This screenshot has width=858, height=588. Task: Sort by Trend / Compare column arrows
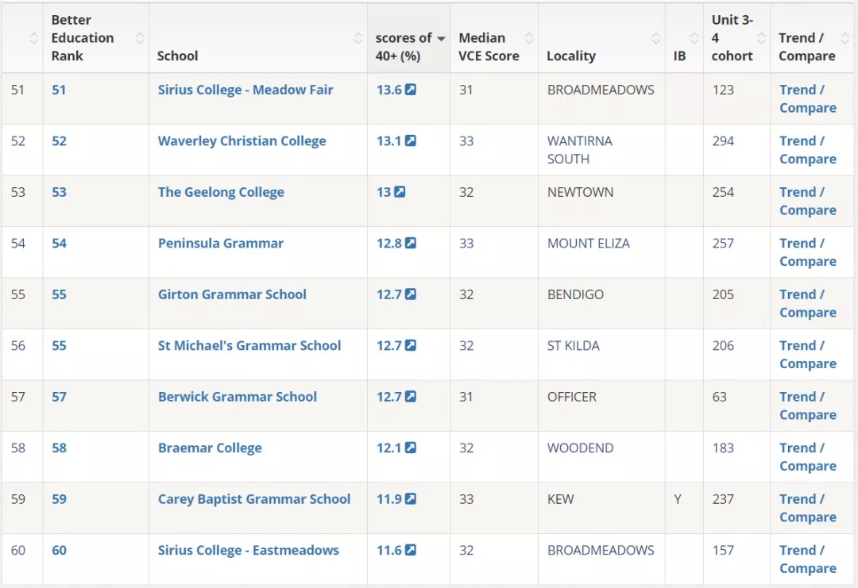pos(844,38)
